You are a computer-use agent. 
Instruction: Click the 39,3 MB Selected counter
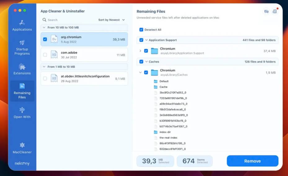click(x=155, y=161)
